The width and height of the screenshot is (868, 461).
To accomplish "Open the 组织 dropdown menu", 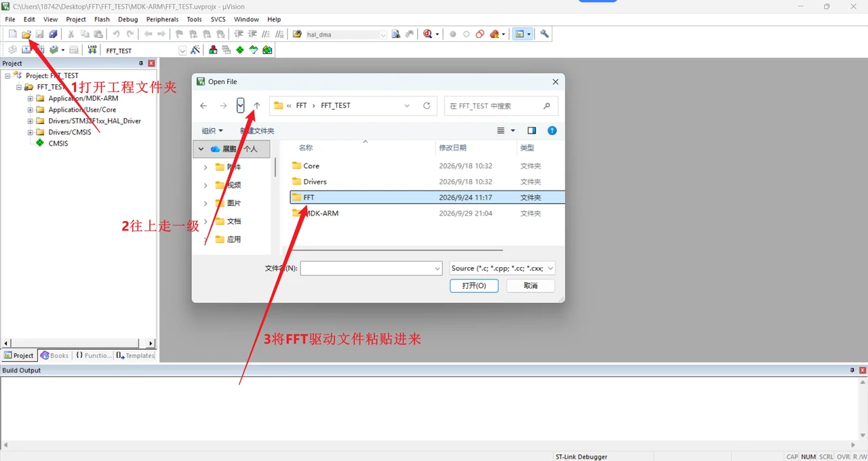I will coord(212,131).
